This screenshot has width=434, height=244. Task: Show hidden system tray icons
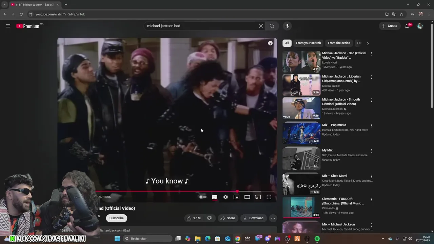[383, 239]
